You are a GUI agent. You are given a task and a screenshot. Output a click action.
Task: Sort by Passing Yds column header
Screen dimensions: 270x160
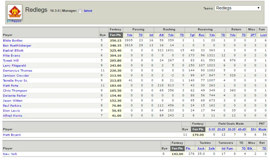(x=130, y=35)
